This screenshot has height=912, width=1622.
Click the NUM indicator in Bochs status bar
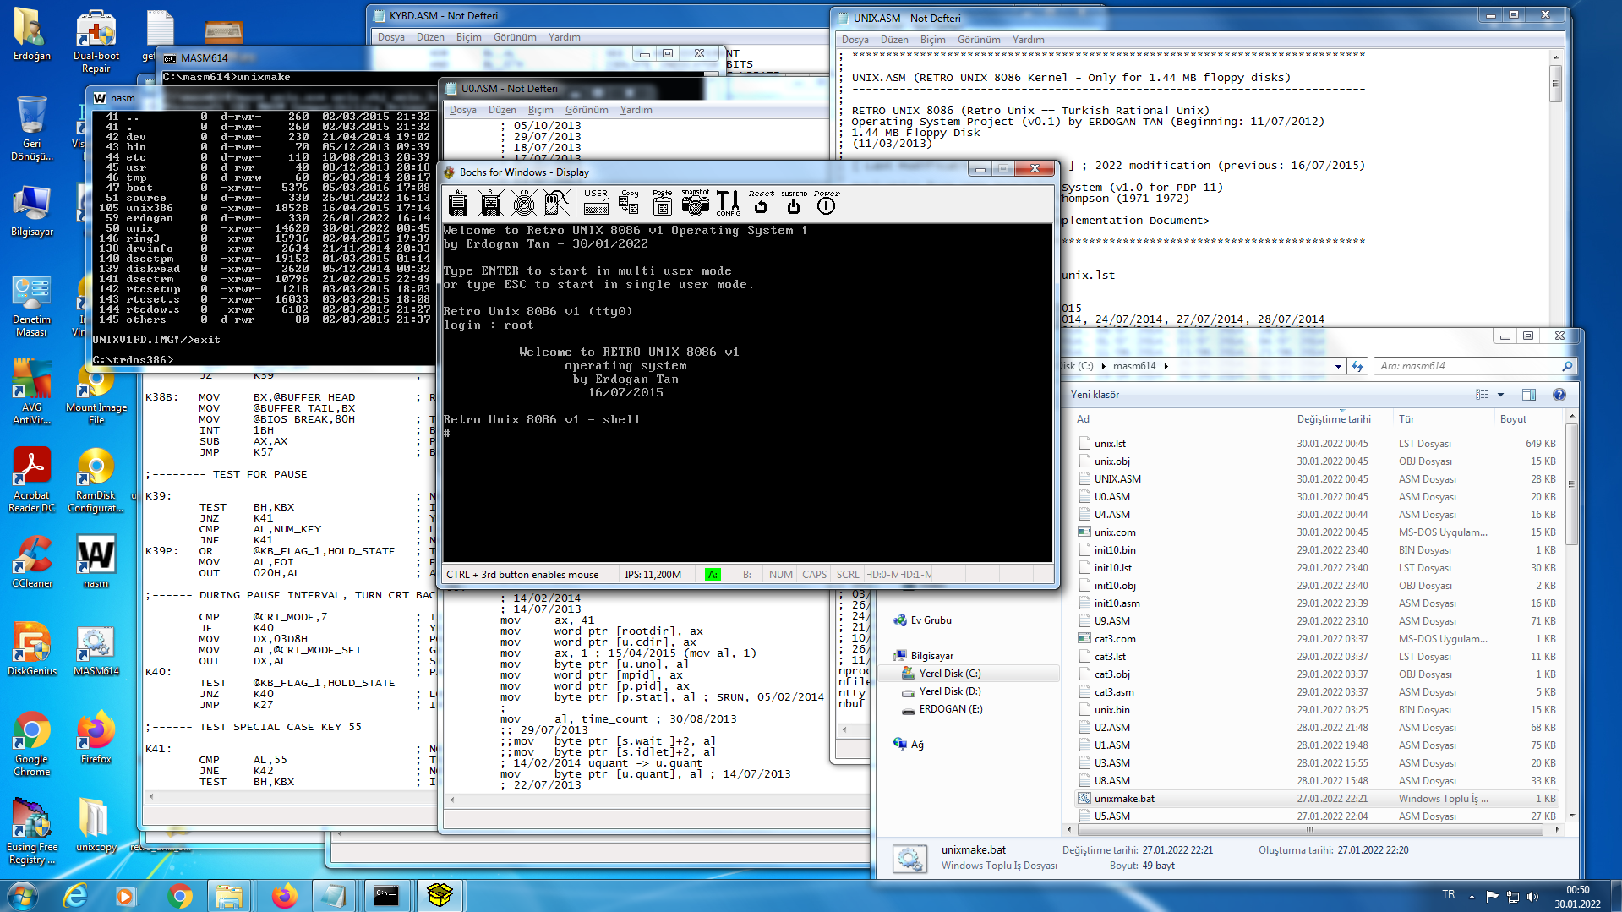tap(781, 575)
